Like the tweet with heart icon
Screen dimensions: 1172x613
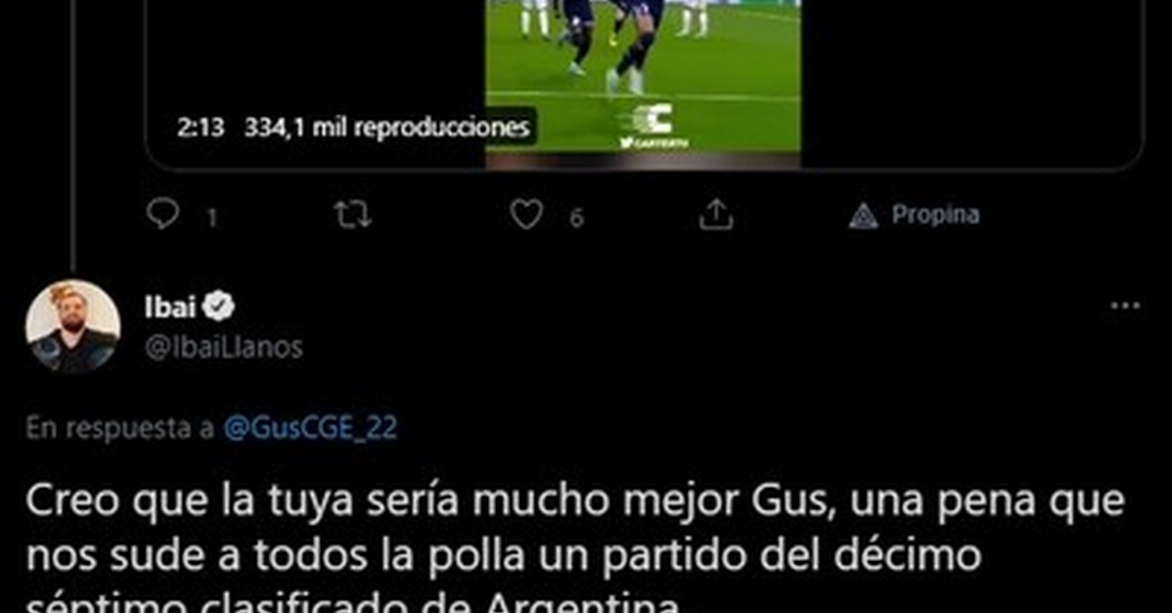pos(526,214)
